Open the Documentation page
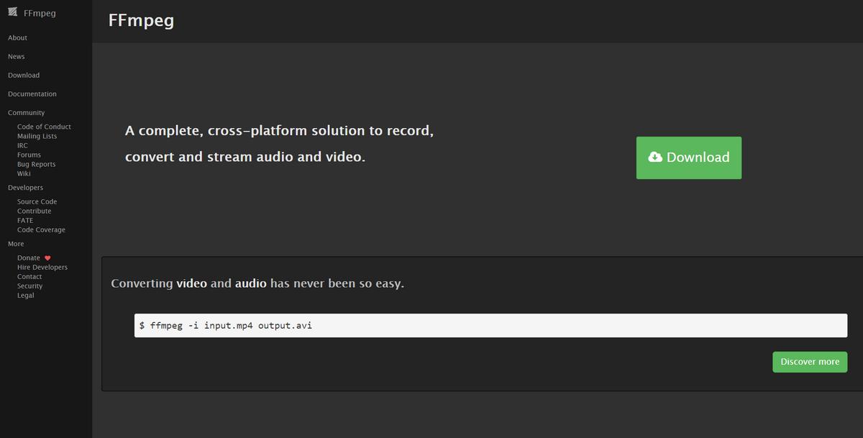This screenshot has width=863, height=438. coord(32,93)
